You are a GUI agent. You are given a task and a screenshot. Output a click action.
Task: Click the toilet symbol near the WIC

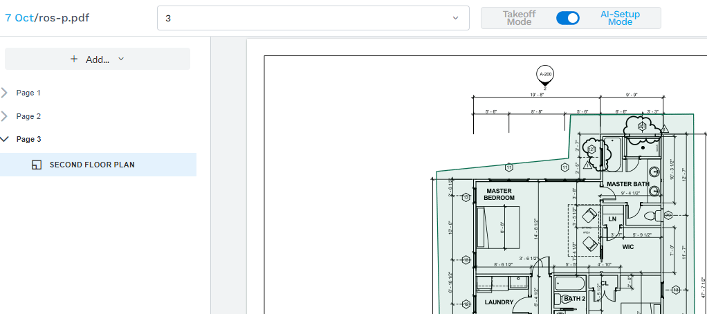[650, 216]
